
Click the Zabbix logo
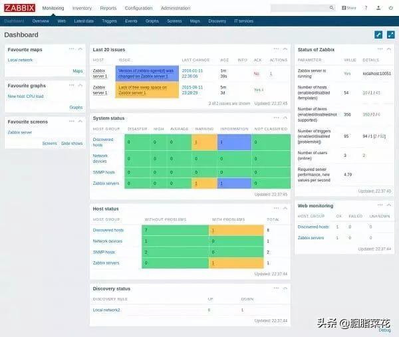tap(19, 8)
